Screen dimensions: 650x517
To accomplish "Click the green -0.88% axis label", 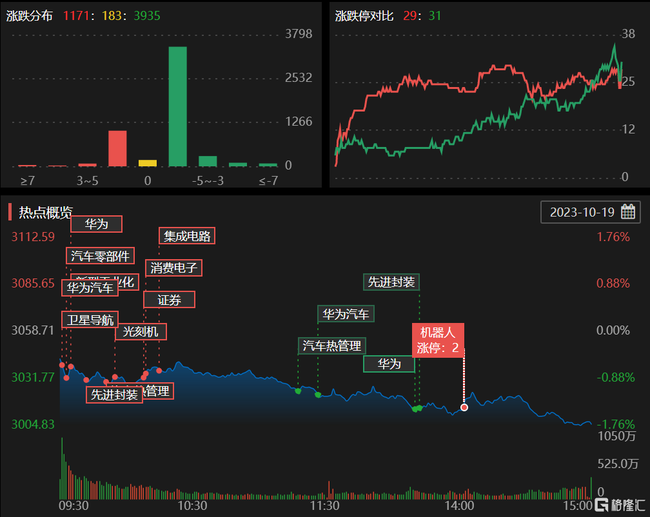I will click(616, 377).
